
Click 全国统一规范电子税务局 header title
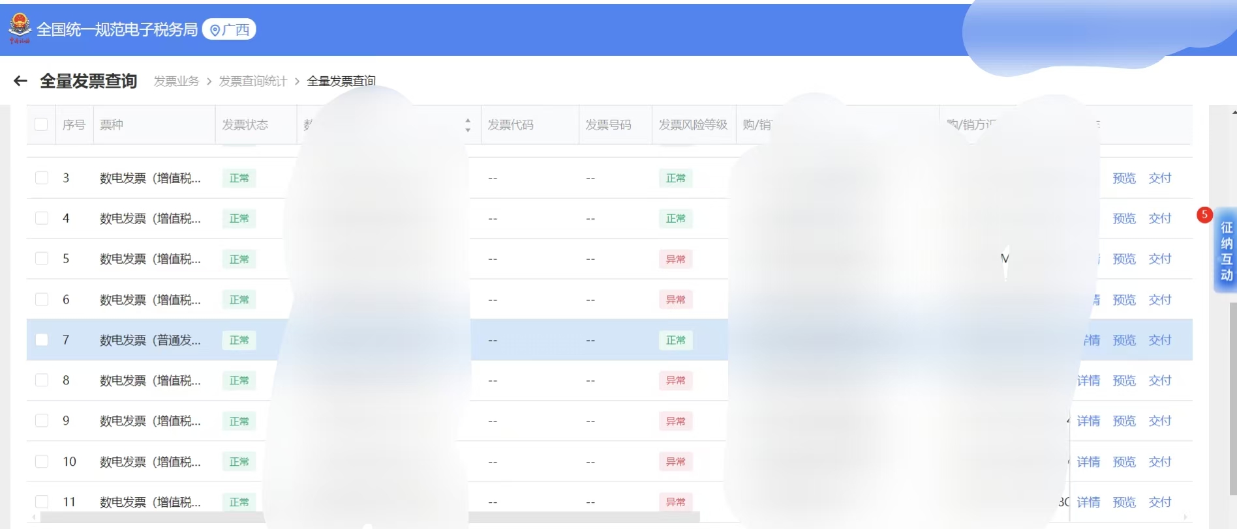117,29
